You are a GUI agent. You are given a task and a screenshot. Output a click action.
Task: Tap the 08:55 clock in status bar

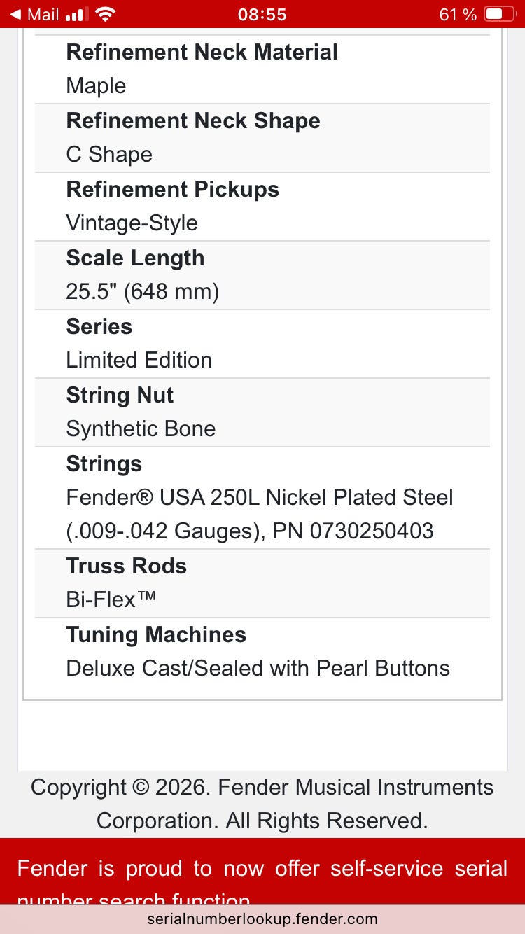(x=262, y=14)
